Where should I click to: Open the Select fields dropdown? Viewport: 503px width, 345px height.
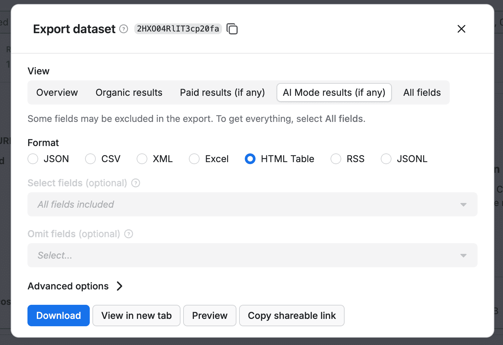click(252, 204)
